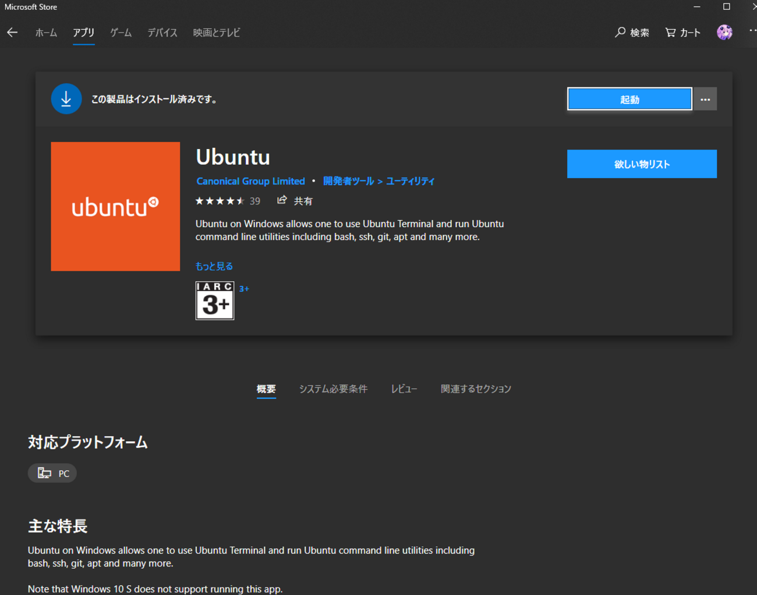757x595 pixels.
Task: Click the share icon beside rating
Action: pyautogui.click(x=282, y=200)
